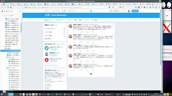Switch to 話題のツイート tab
The height and width of the screenshot is (96, 172).
(49, 20)
